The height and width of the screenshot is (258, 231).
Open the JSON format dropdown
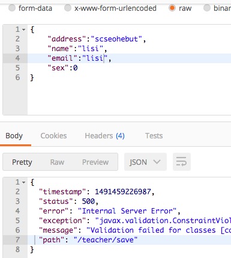coord(145,162)
